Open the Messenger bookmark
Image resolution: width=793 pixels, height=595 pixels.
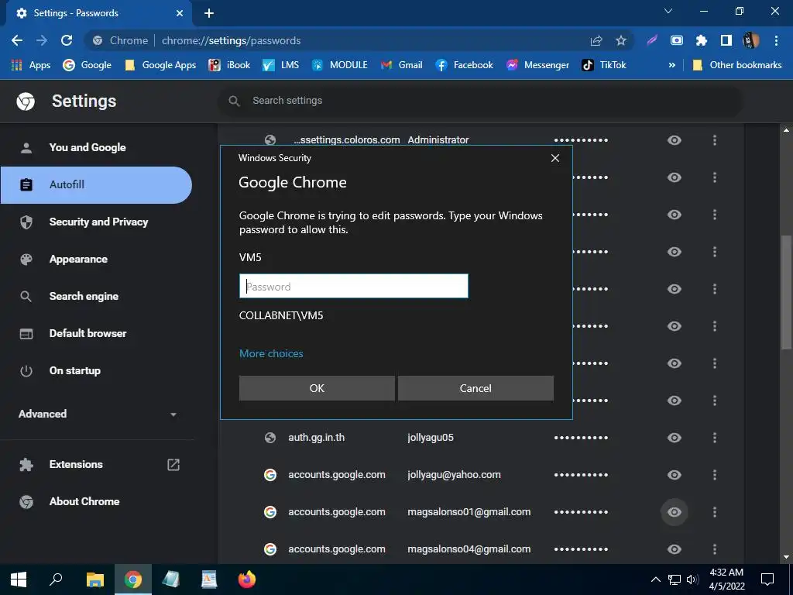click(x=537, y=65)
